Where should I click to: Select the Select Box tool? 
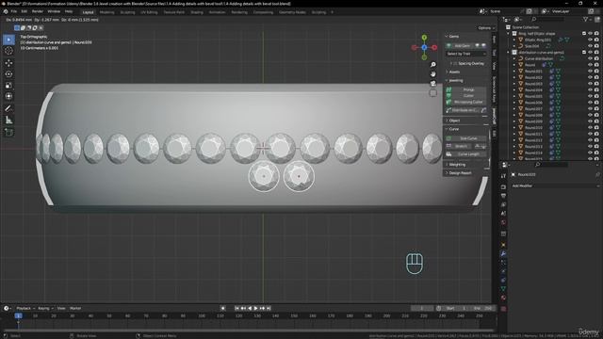tap(8, 40)
